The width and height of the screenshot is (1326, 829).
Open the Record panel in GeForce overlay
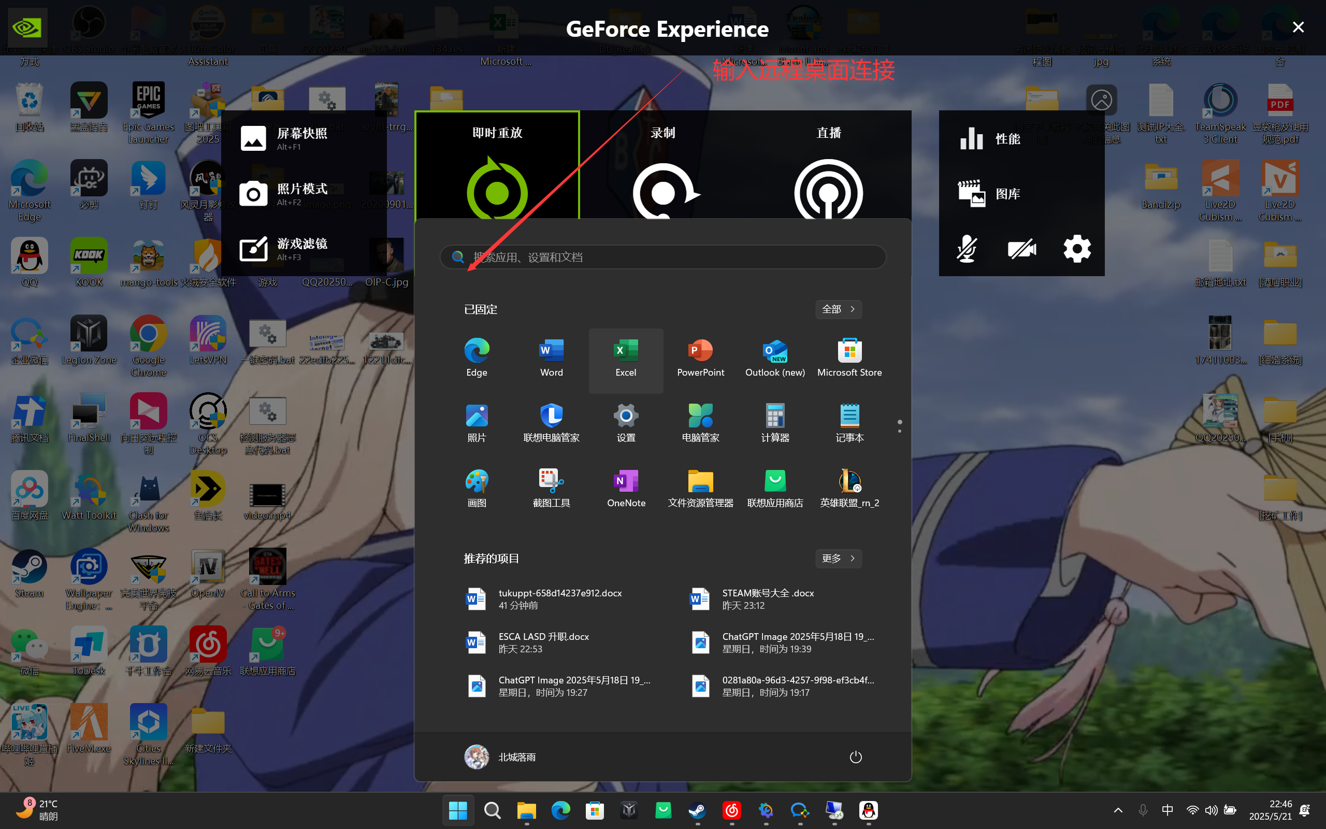coord(662,166)
